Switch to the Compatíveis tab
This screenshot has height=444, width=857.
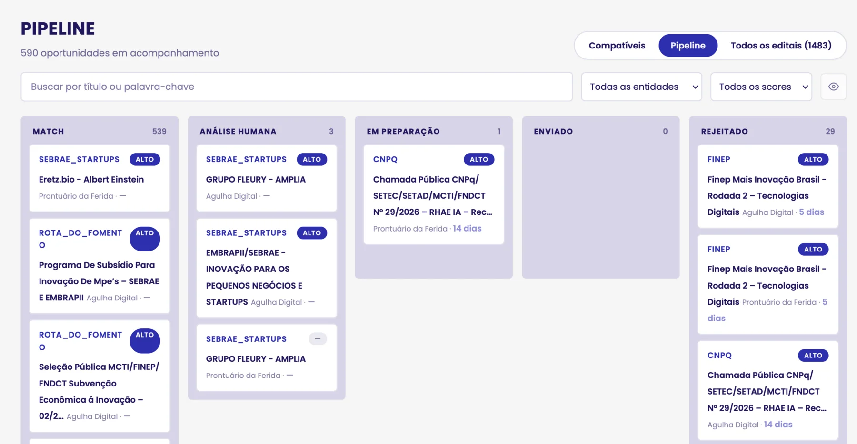617,46
